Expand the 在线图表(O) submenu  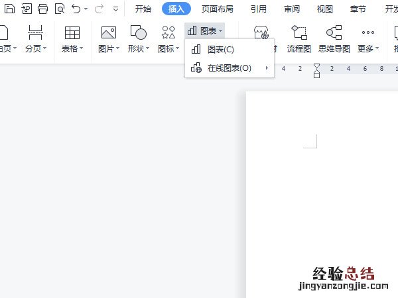click(230, 68)
